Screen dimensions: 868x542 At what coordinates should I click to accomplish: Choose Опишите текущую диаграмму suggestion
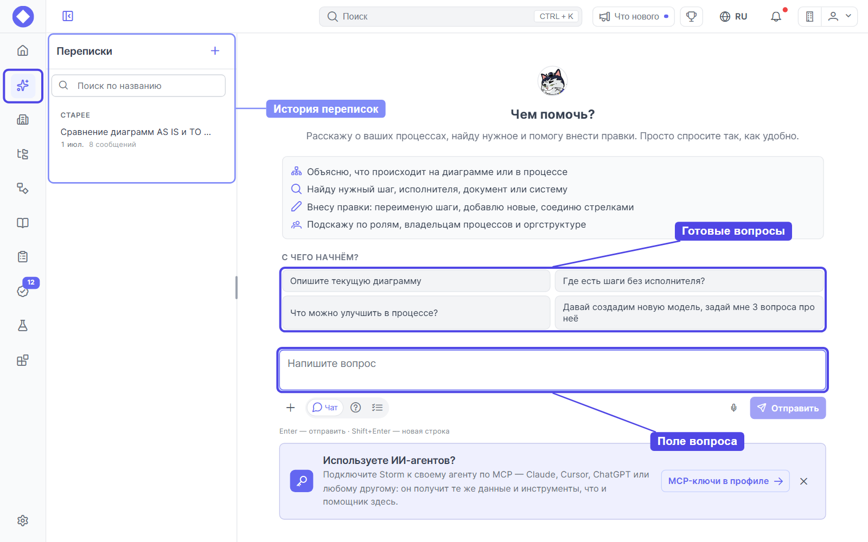point(416,281)
